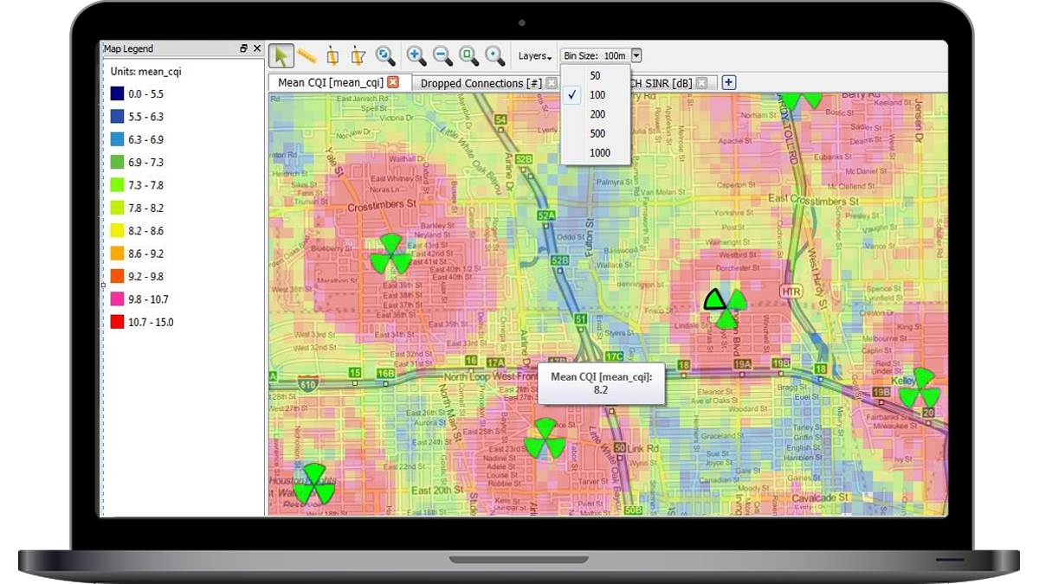Close the Mean CQI tab
1039x584 pixels.
click(393, 82)
